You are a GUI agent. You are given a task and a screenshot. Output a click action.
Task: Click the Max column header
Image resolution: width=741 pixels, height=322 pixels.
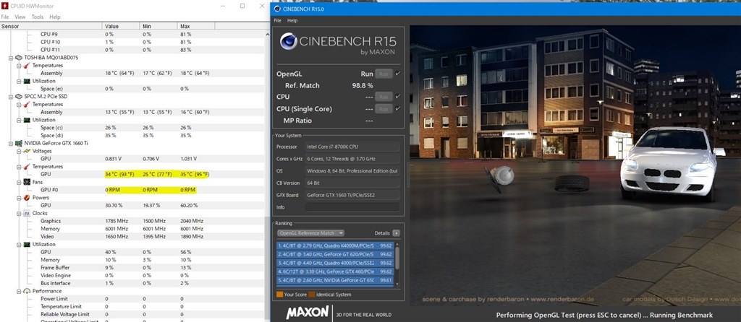click(196, 26)
